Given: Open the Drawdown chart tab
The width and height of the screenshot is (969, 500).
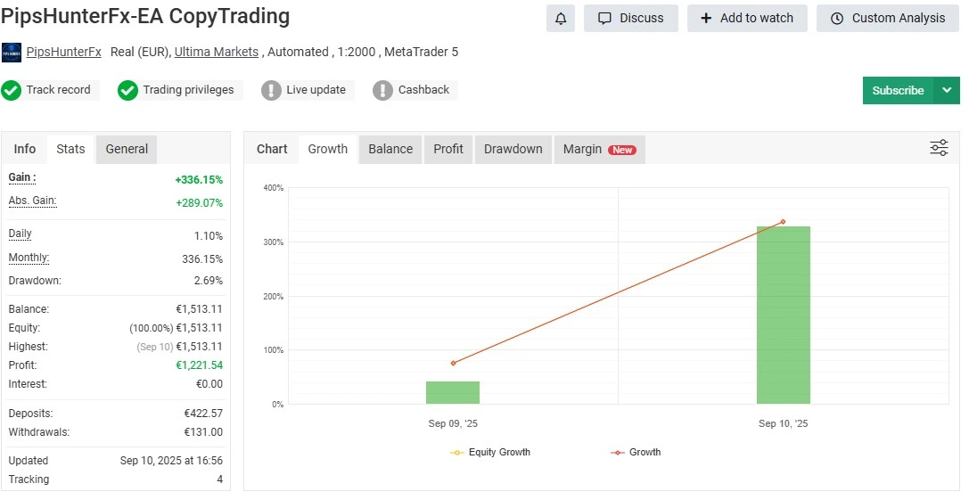Looking at the screenshot, I should point(513,149).
